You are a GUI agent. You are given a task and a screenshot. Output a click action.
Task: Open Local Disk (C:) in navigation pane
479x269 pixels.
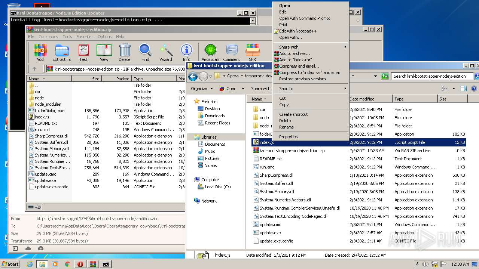[218, 187]
